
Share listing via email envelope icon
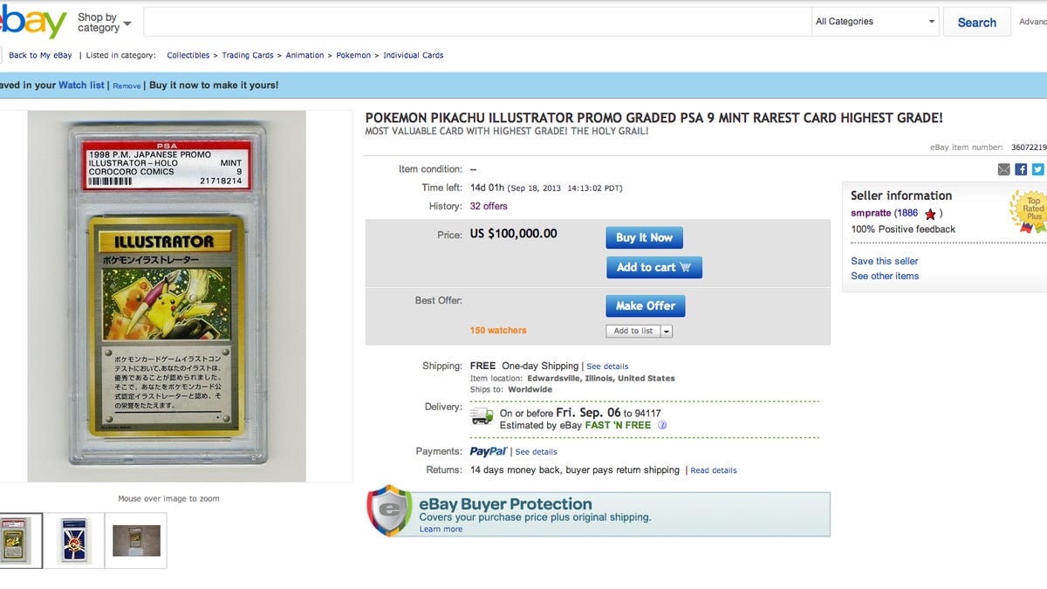click(x=1004, y=170)
